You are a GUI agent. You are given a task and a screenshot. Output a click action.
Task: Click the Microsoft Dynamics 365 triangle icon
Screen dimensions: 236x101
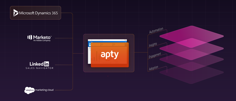pyautogui.click(x=16, y=13)
